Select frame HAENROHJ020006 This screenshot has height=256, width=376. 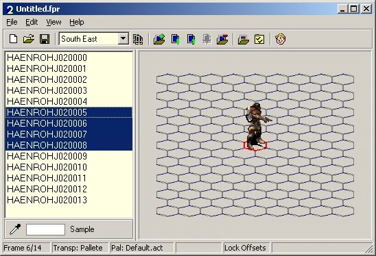(69, 123)
